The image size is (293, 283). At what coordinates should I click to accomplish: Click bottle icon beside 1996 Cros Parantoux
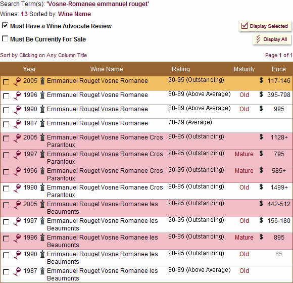(x=42, y=171)
